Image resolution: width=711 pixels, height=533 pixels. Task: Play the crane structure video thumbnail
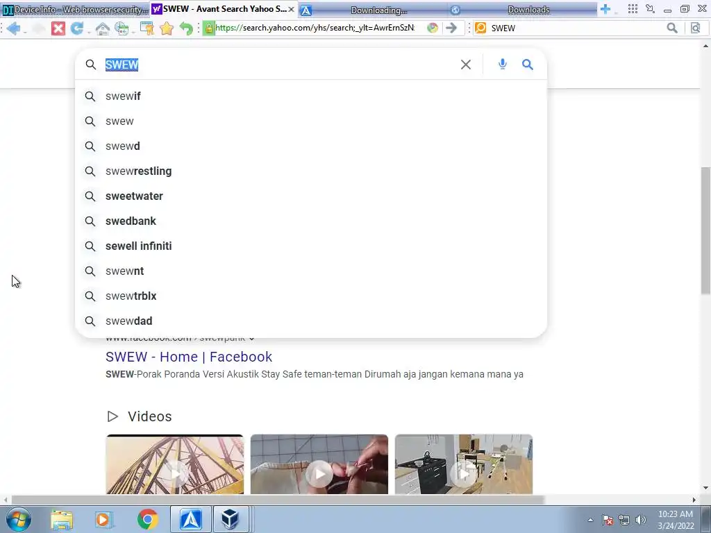point(174,464)
